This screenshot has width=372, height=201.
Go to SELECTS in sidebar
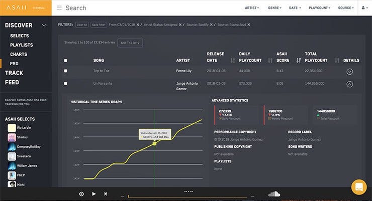20,36
